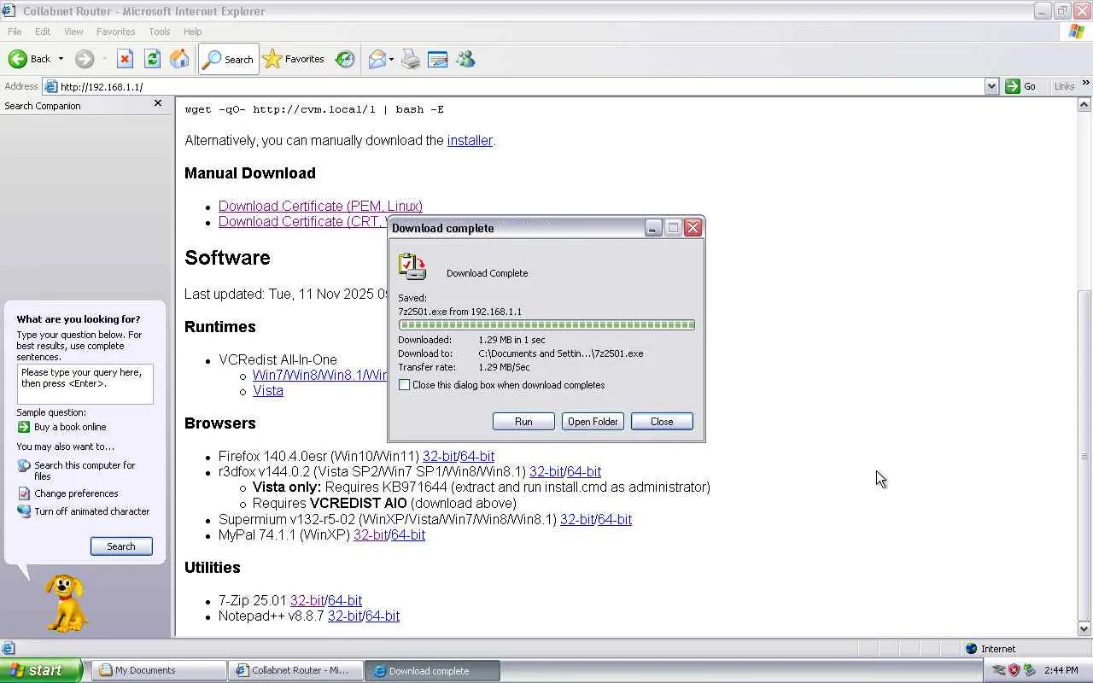
Task: Click the page scroll up arrow
Action: point(1084,104)
